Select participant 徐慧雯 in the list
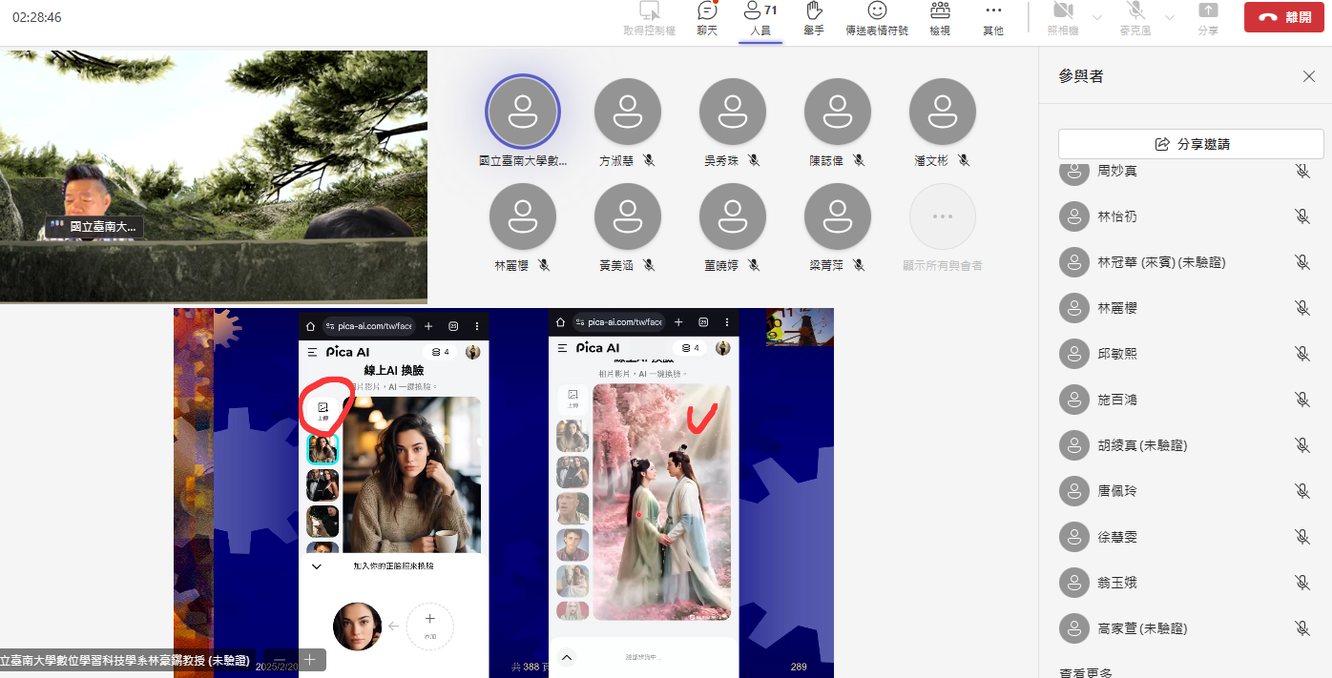Viewport: 1332px width, 678px height. tap(1185, 537)
